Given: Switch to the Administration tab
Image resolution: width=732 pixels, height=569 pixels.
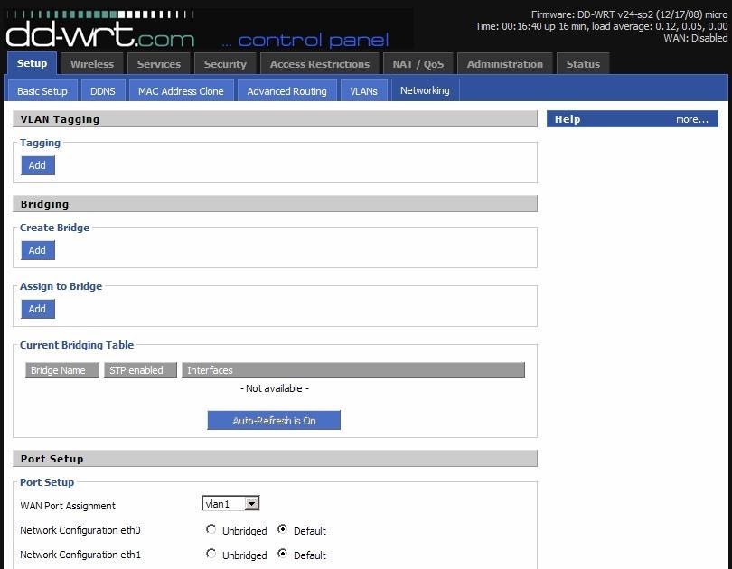Looking at the screenshot, I should coord(504,64).
